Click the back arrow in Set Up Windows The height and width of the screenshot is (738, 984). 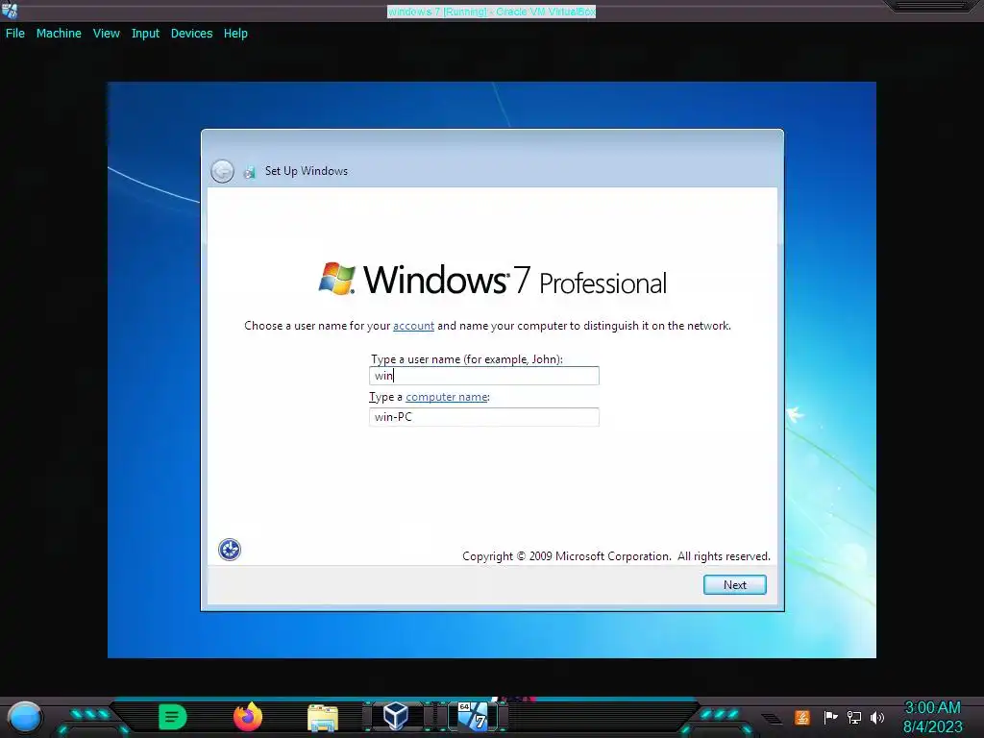222,171
